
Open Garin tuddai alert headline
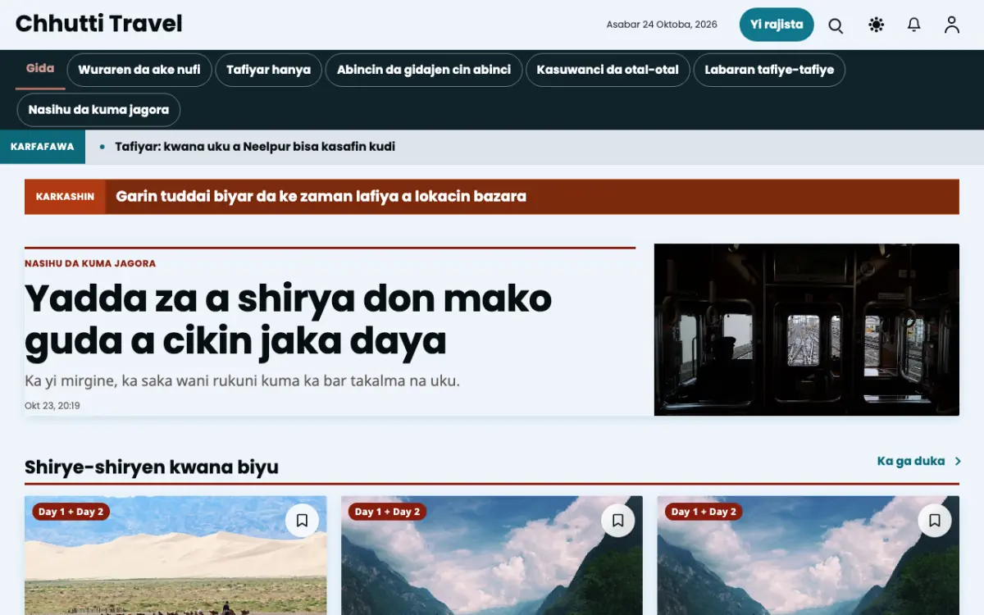tap(321, 197)
